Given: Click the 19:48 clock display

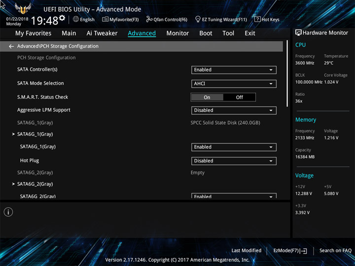Looking at the screenshot, I should point(44,21).
